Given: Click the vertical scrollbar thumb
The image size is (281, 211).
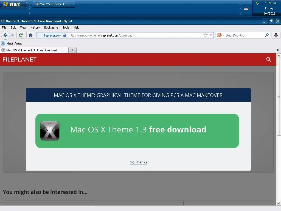Looking at the screenshot, I should [x=279, y=97].
